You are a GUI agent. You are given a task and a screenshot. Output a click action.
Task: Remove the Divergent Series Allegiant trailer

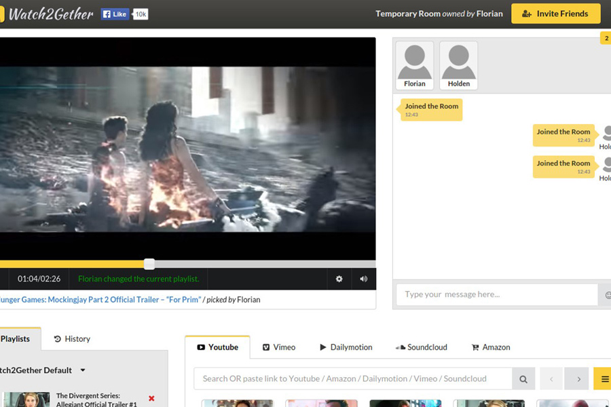[x=151, y=398]
